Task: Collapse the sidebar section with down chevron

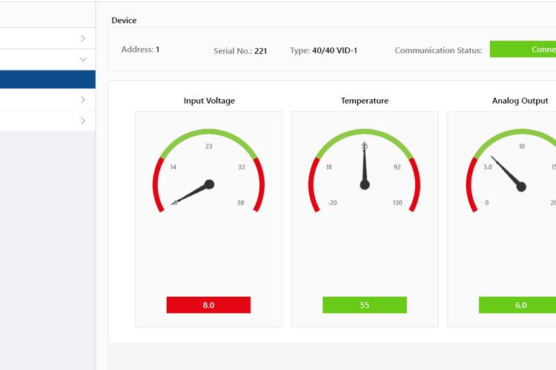Action: point(83,59)
